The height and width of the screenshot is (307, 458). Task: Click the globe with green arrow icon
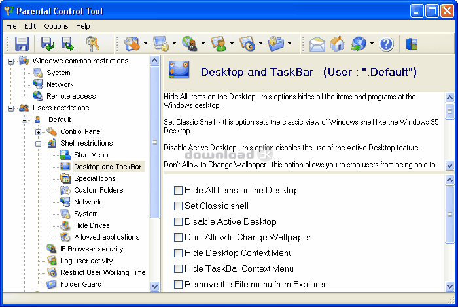coord(359,44)
